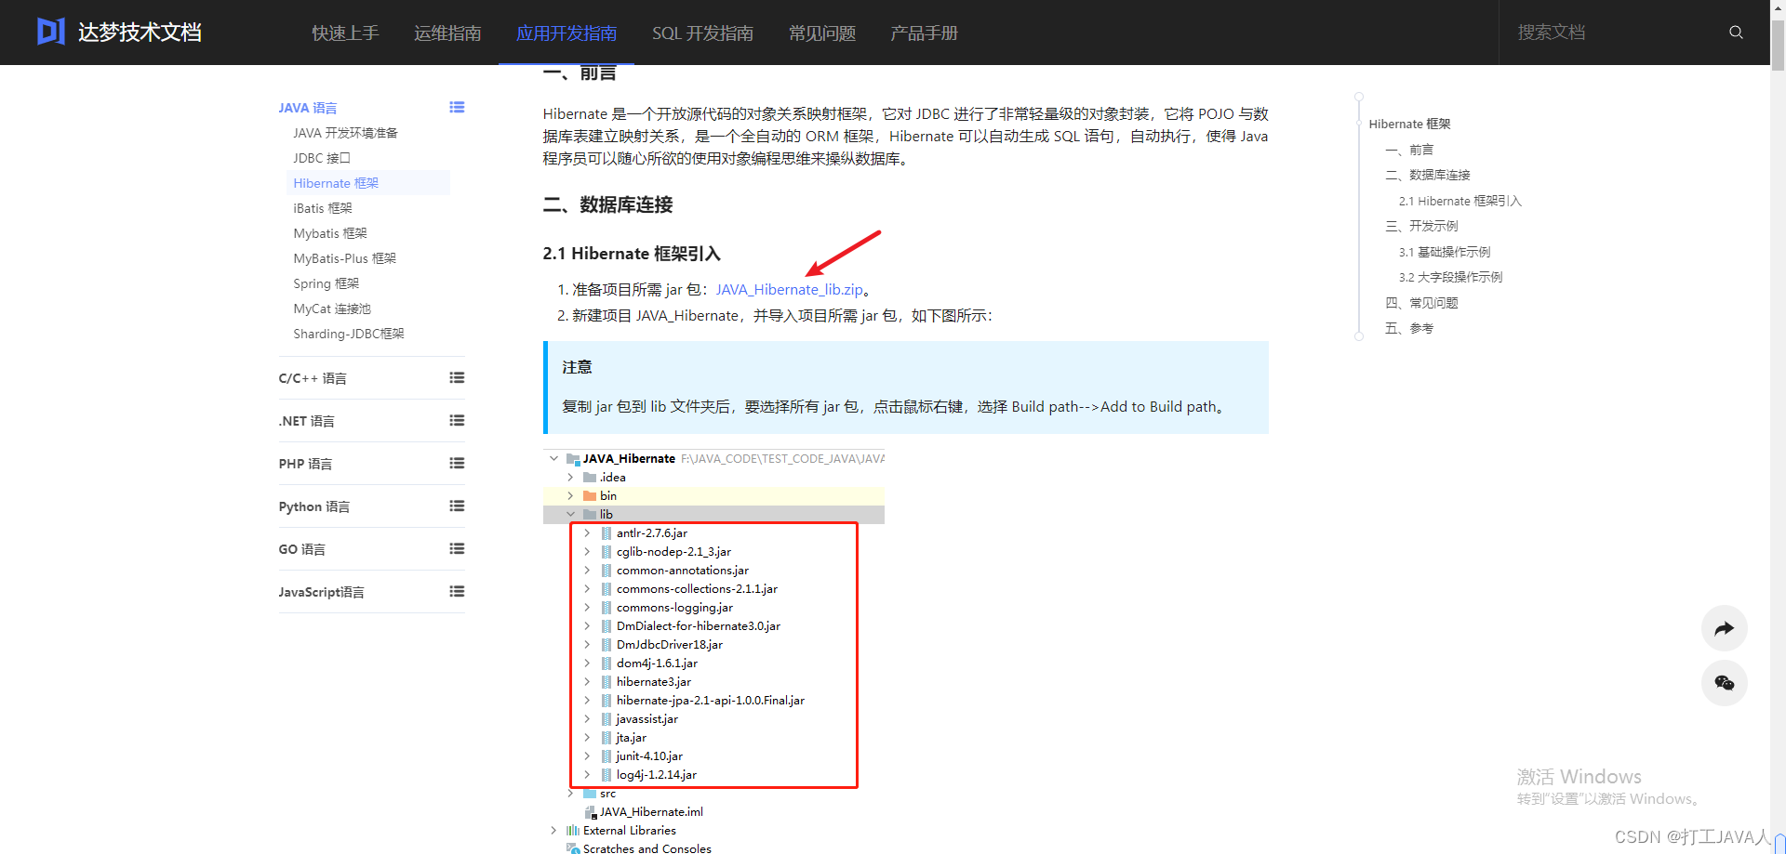This screenshot has height=854, width=1786.
Task: Open MyBatis-Plus 框架 sidebar page
Action: pos(345,258)
